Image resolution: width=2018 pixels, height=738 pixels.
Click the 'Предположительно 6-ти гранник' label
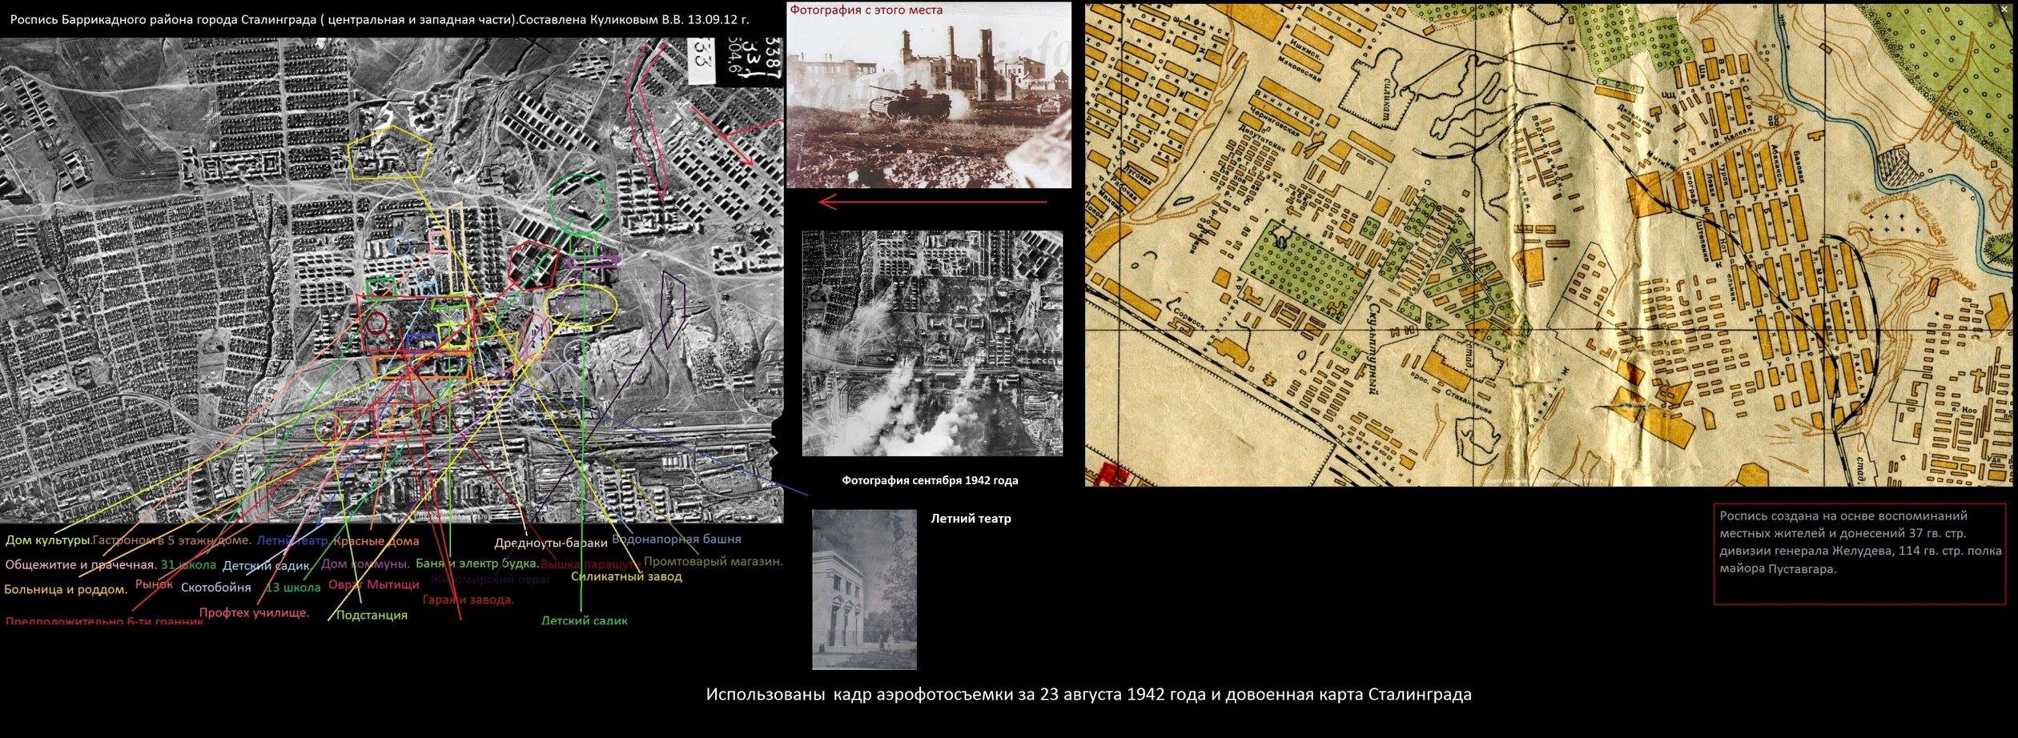pos(104,621)
